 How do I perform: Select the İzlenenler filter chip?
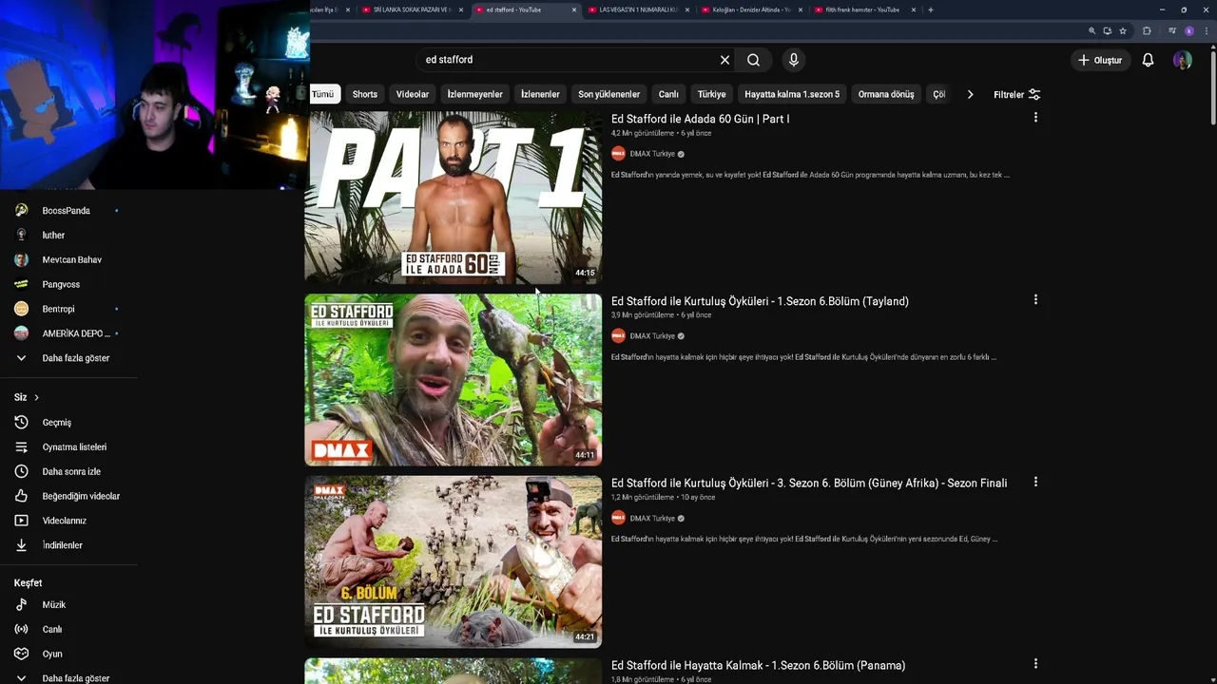(540, 94)
